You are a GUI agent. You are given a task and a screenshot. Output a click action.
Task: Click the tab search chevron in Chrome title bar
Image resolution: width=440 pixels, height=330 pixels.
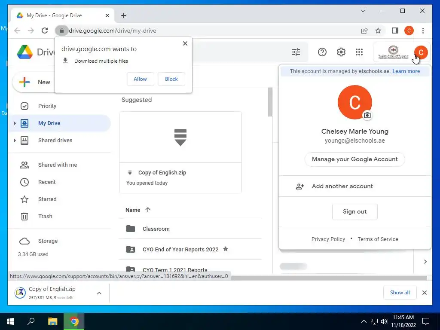(363, 11)
